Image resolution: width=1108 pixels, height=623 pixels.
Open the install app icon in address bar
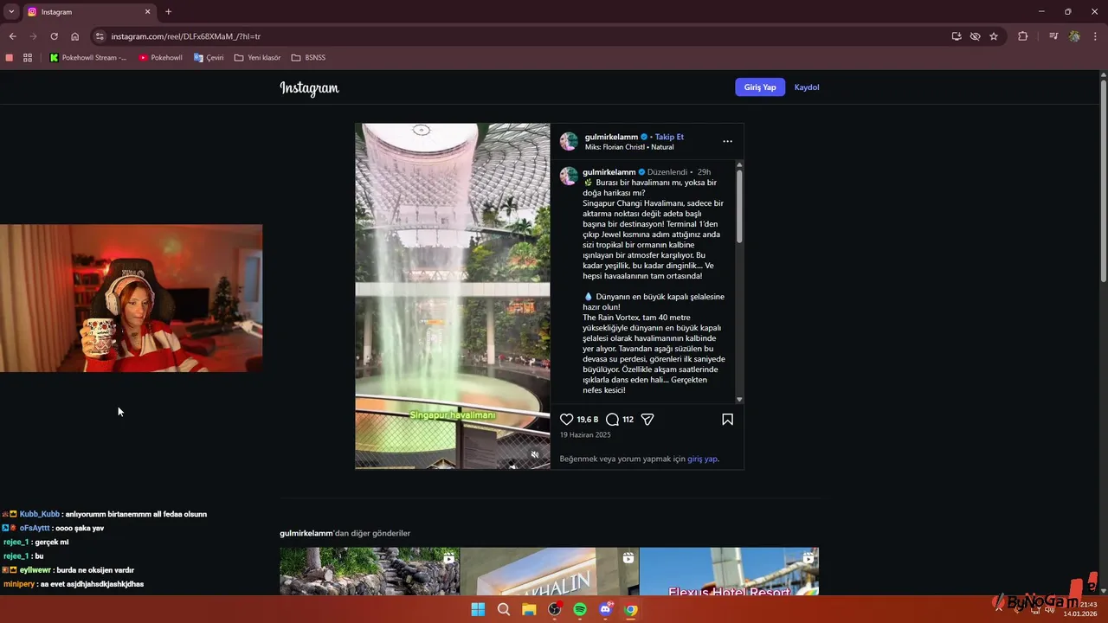(x=957, y=36)
